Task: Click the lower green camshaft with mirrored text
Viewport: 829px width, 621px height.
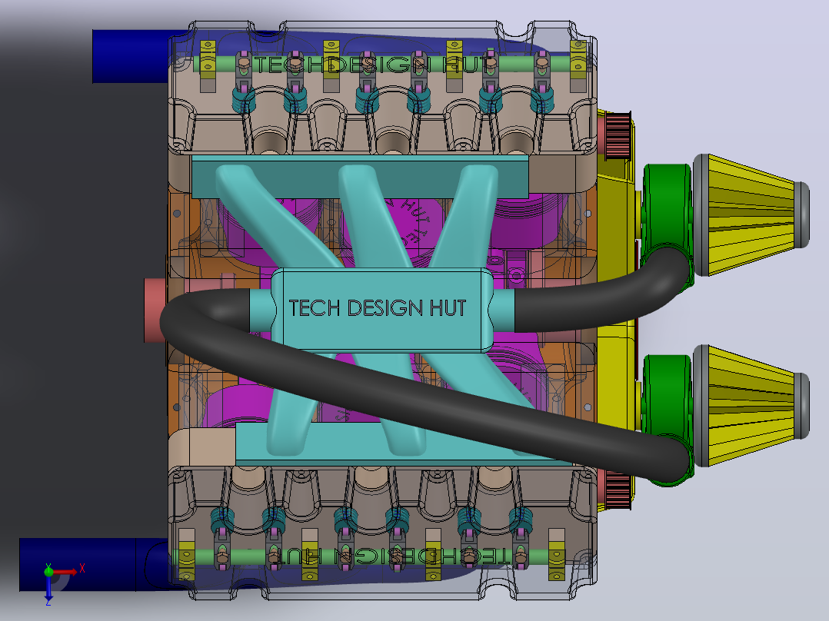Action: (x=370, y=556)
